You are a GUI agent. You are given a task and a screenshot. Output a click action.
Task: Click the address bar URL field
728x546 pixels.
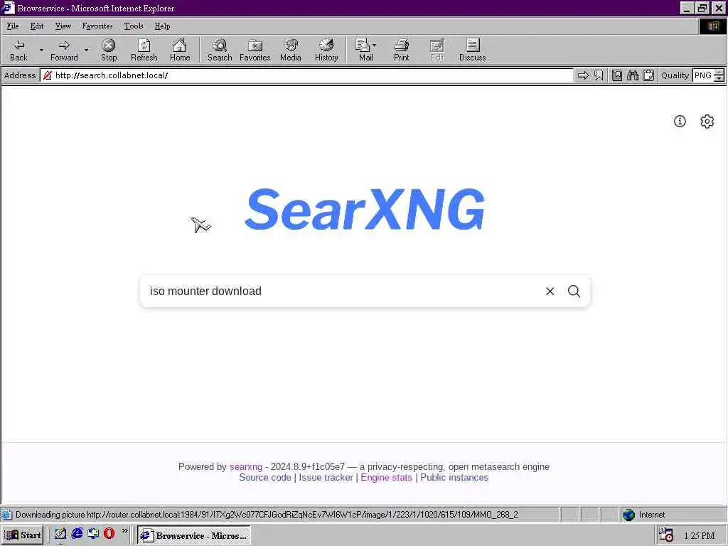tap(306, 75)
